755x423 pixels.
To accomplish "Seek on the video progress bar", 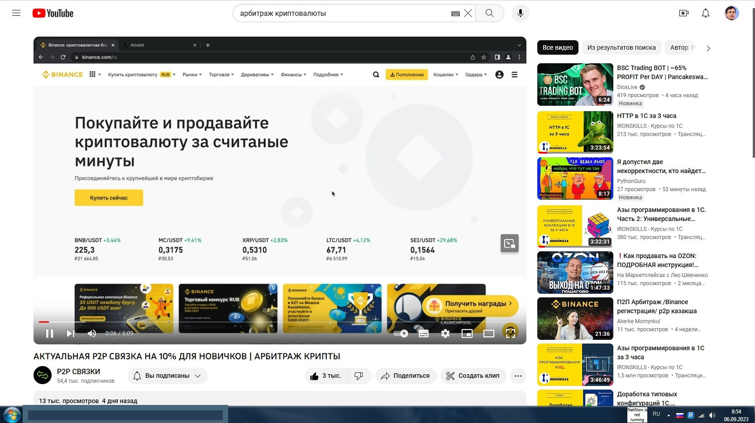I will (x=280, y=322).
